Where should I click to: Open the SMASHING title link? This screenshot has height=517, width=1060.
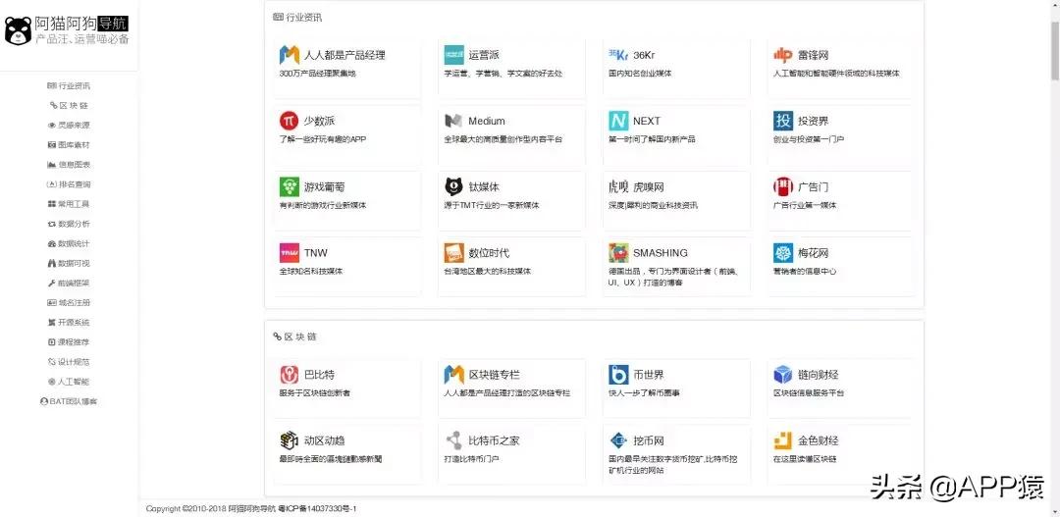pos(661,253)
